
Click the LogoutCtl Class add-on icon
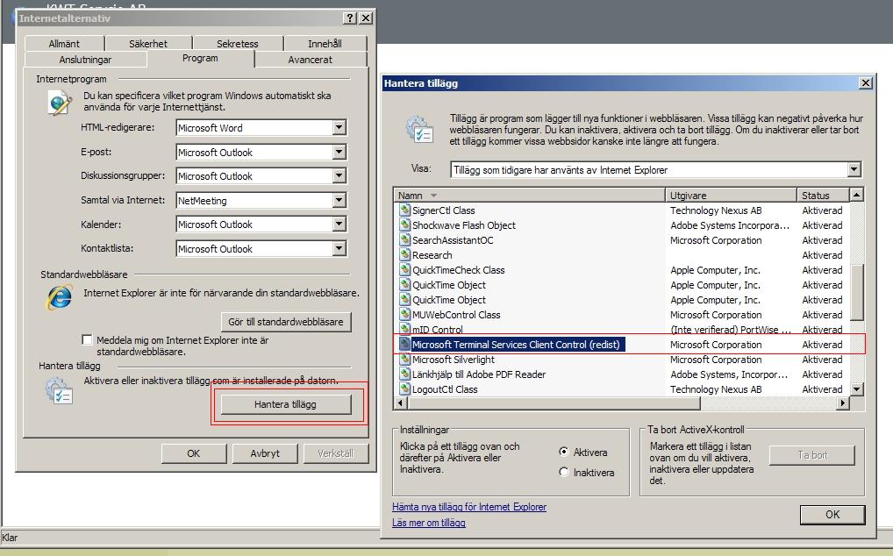click(x=404, y=388)
